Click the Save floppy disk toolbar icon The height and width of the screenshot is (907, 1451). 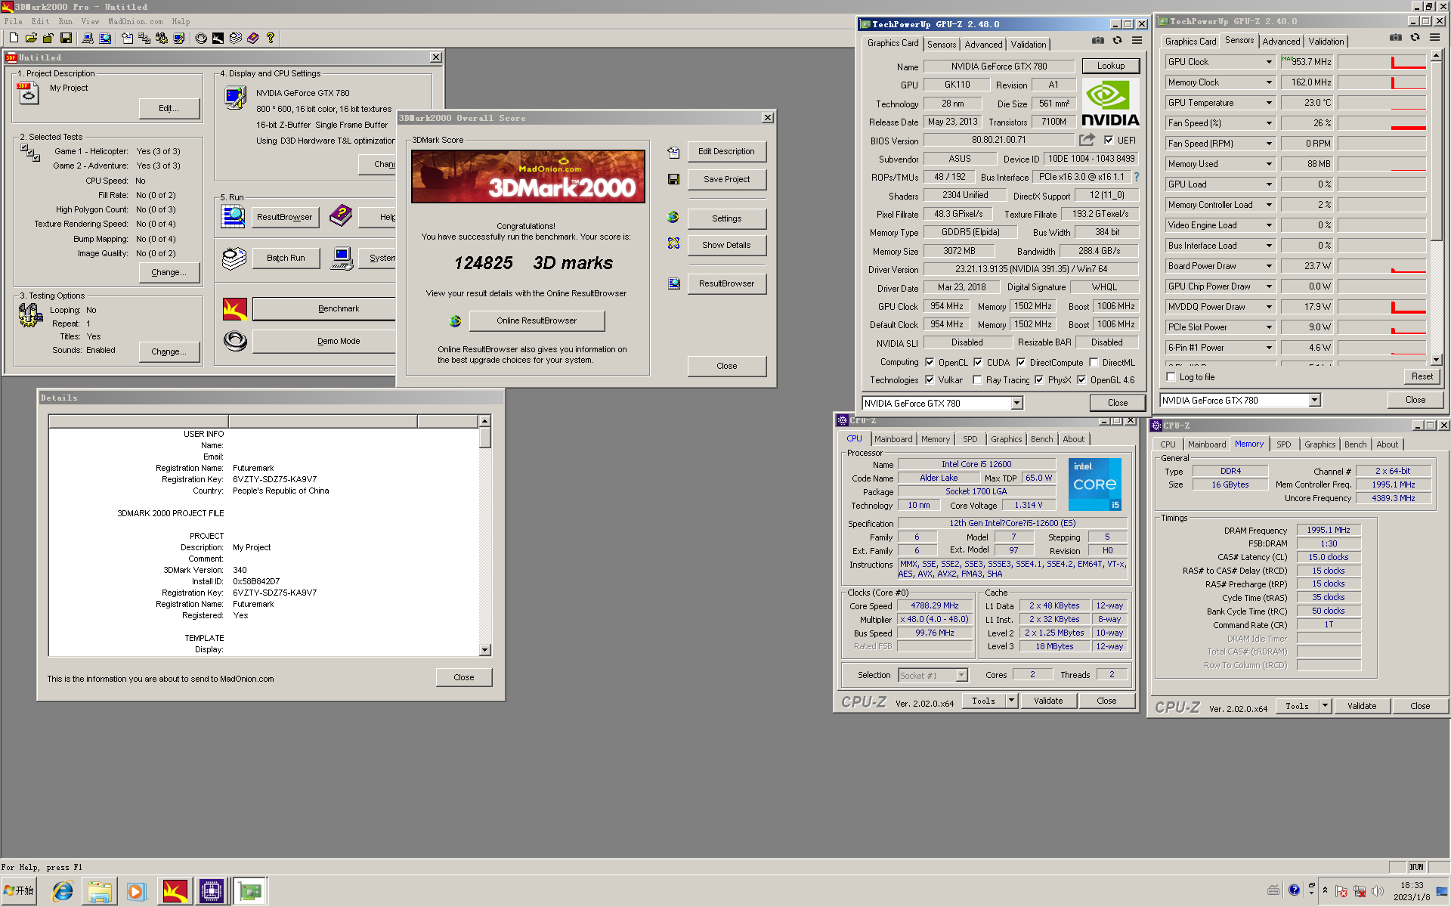click(x=66, y=38)
